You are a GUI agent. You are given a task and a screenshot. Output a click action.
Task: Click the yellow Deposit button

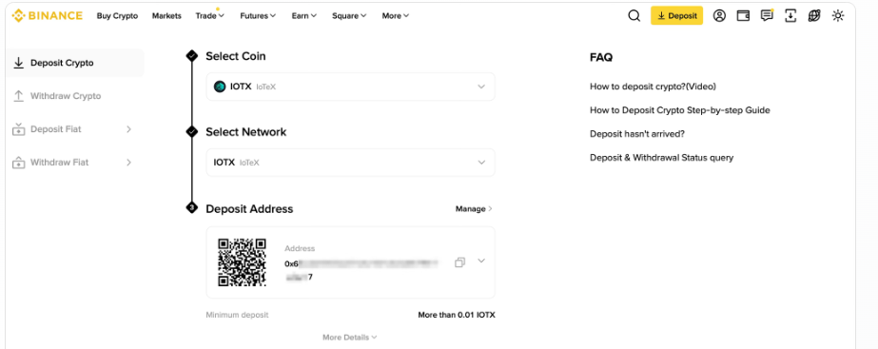pyautogui.click(x=676, y=15)
